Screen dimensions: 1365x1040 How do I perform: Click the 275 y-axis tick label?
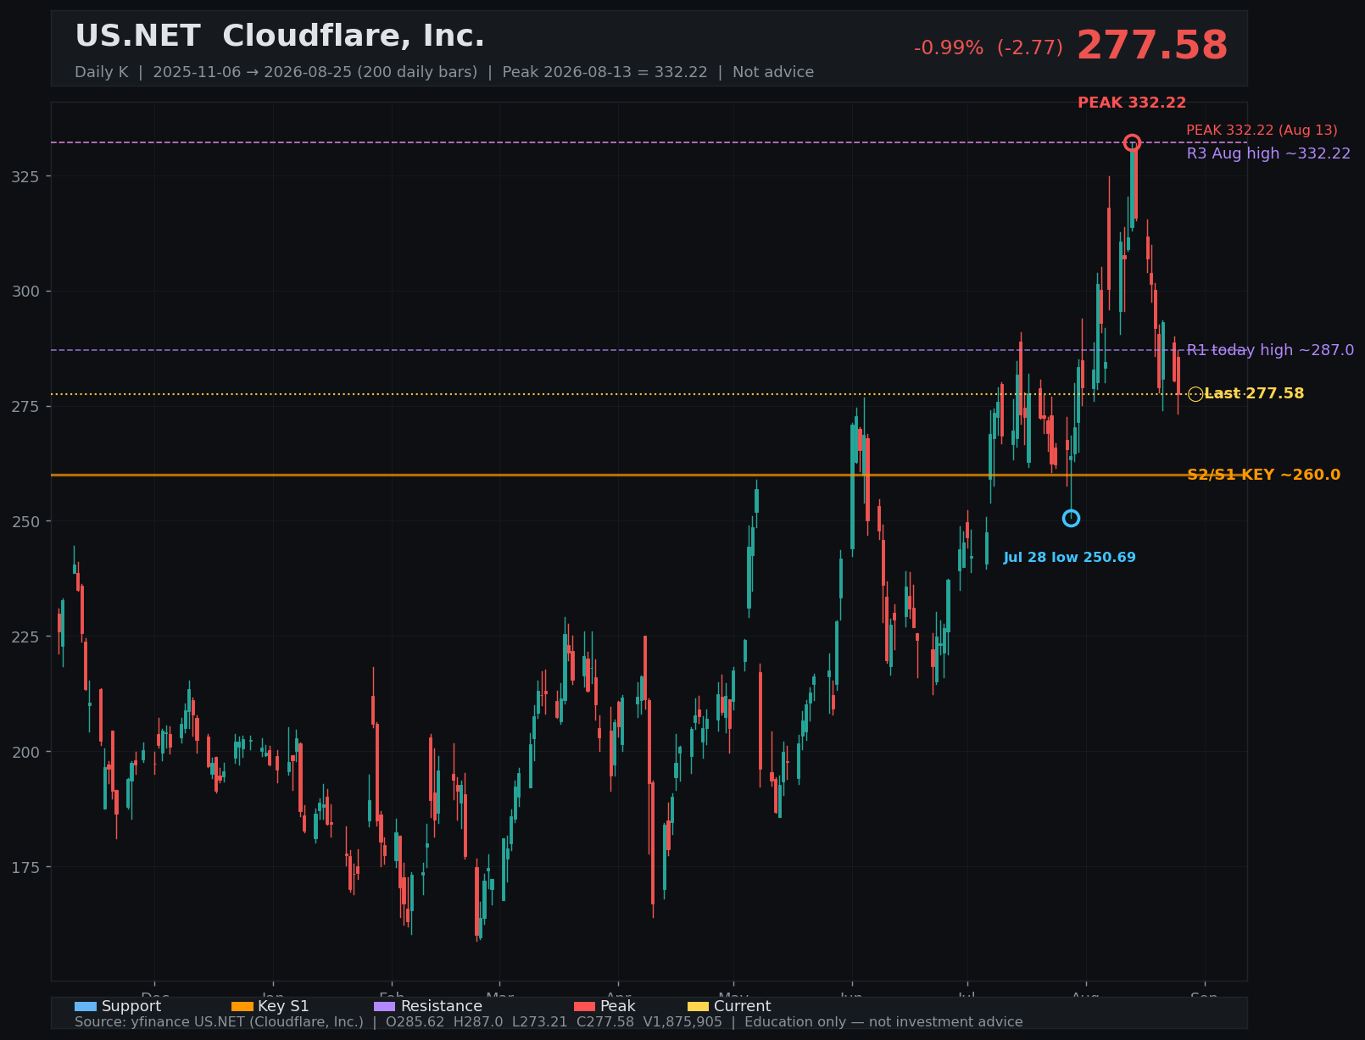point(25,407)
